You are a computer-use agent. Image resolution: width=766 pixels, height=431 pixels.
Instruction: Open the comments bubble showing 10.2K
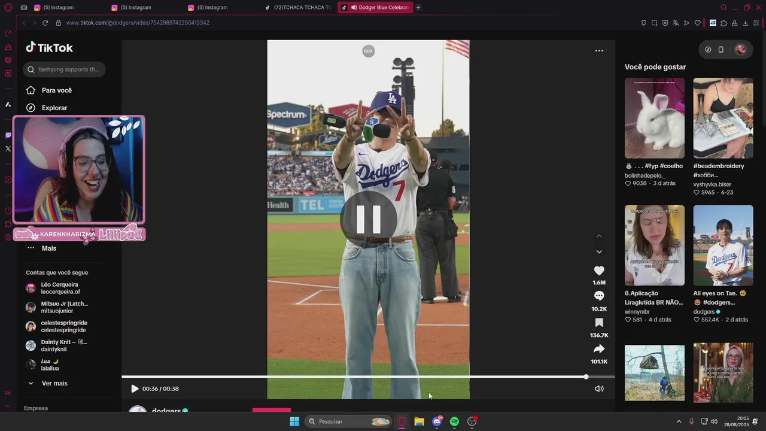[599, 296]
